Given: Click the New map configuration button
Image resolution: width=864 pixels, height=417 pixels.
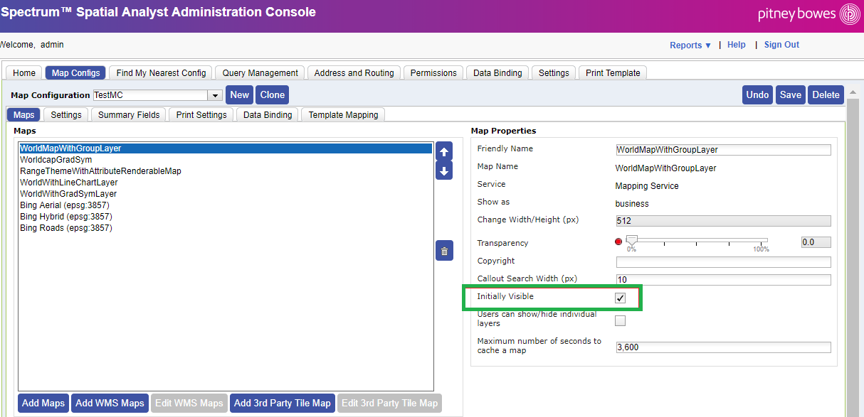Looking at the screenshot, I should pos(240,95).
